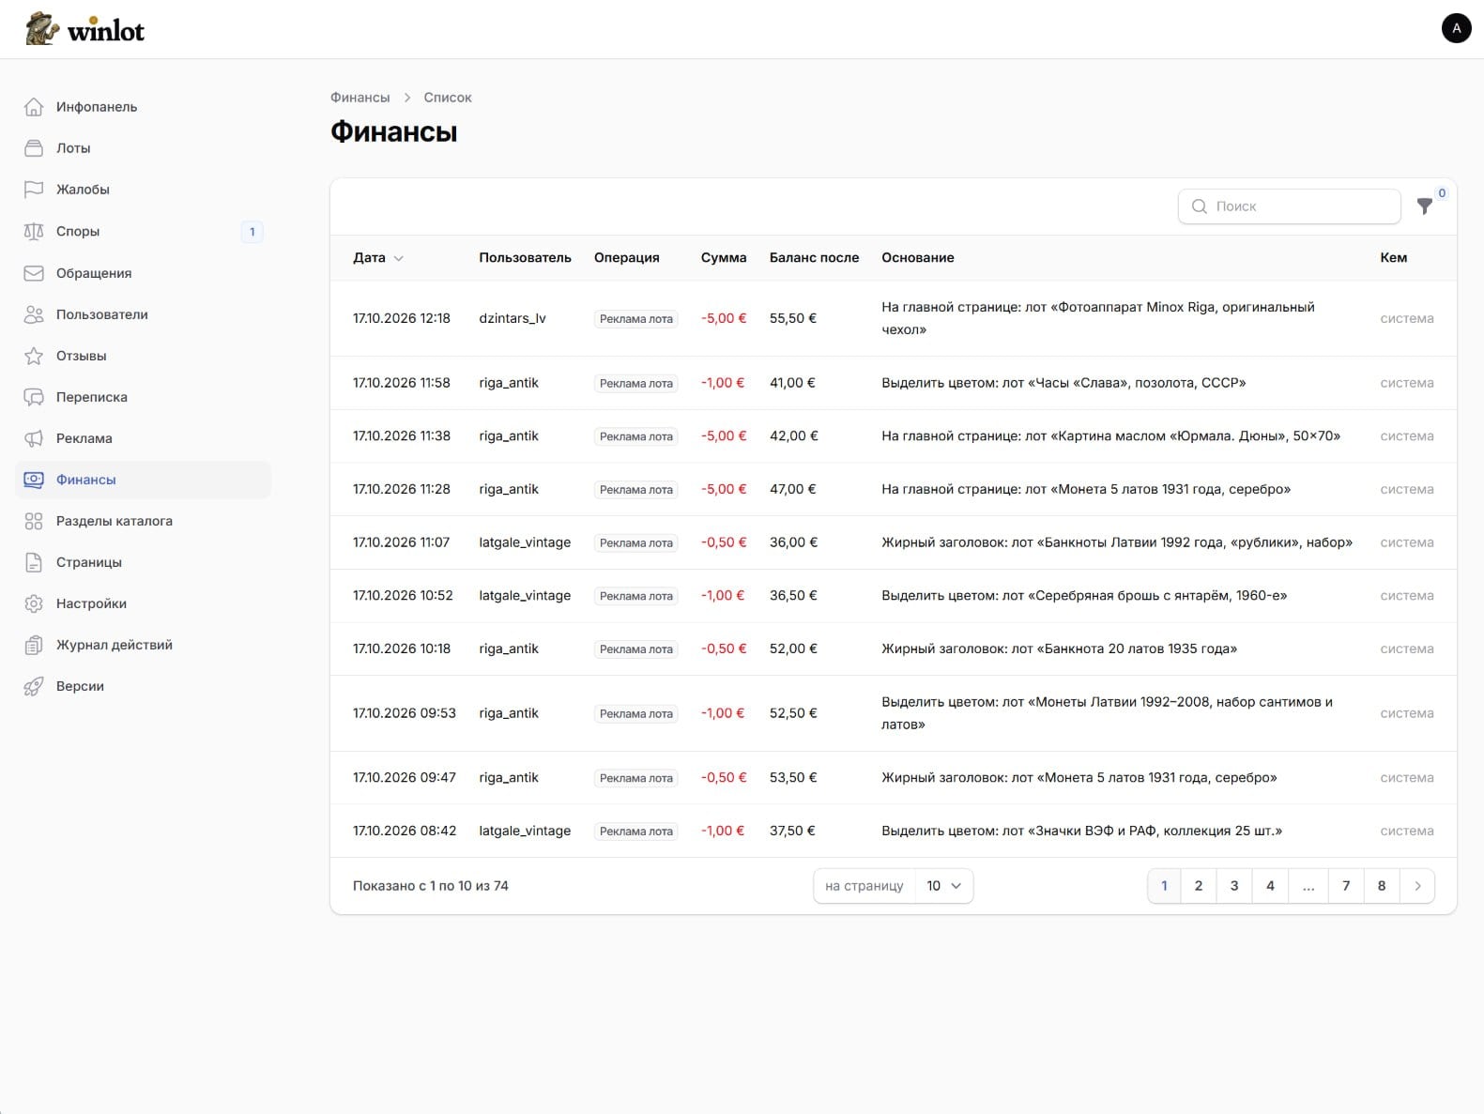Click the Часы «Слава» lot description
Viewport: 1484px width, 1114px height.
coord(1063,383)
